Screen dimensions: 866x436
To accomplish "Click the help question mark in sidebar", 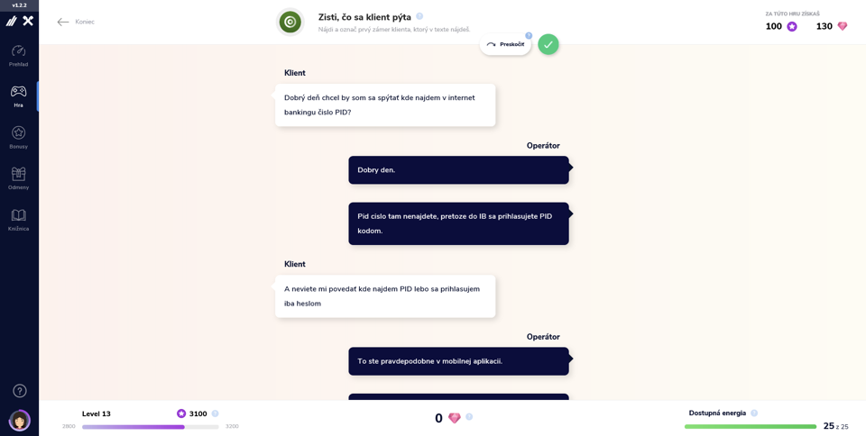I will [x=19, y=391].
